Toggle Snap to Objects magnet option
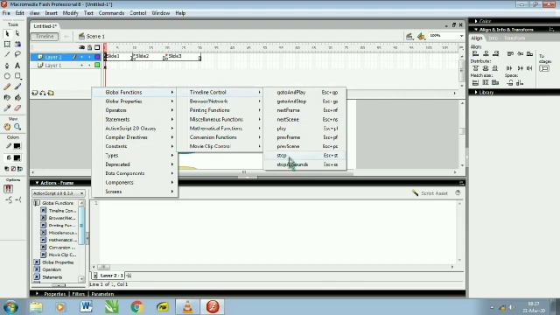560x315 pixels. point(8,189)
